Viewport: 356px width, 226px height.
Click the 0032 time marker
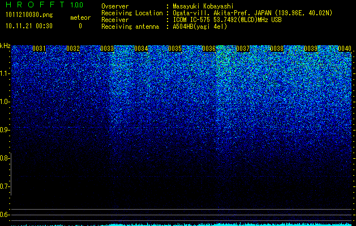point(73,49)
